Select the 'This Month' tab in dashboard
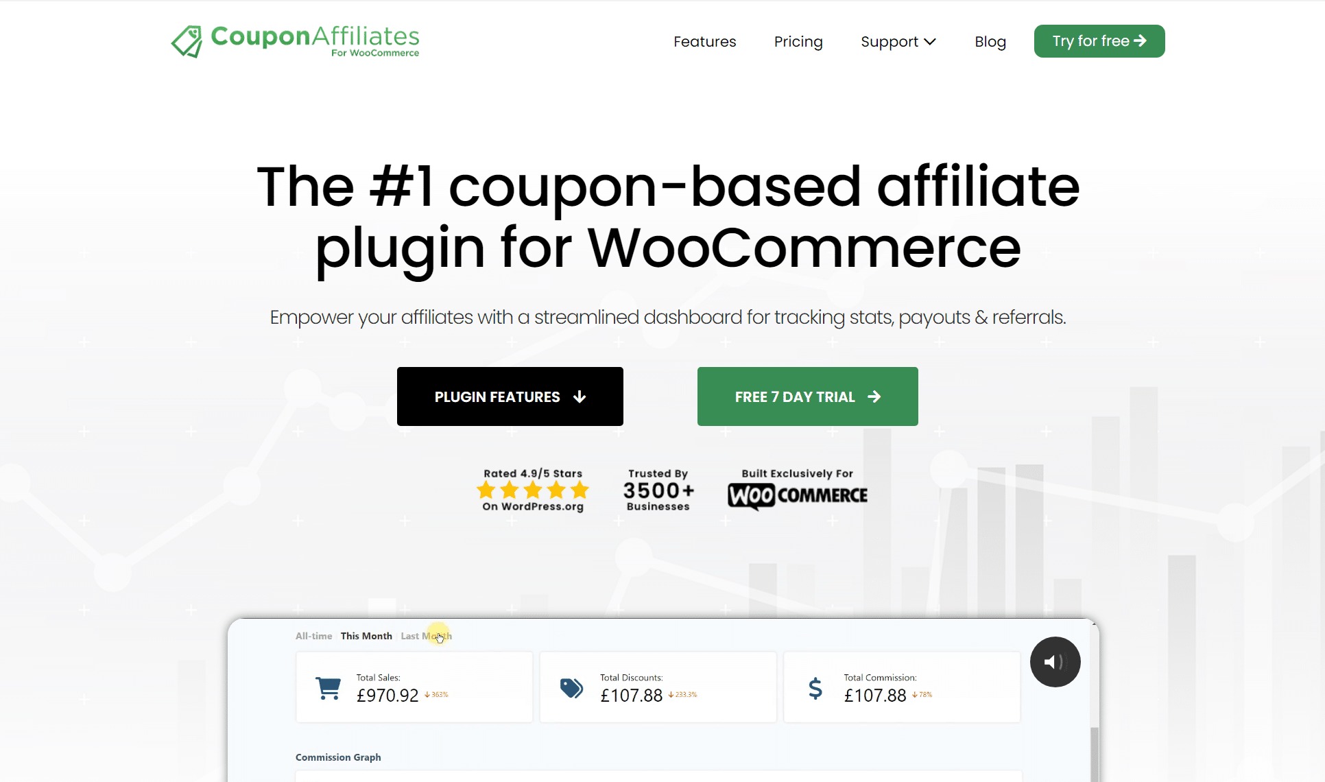Screen dimensions: 1325x782 tap(367, 636)
